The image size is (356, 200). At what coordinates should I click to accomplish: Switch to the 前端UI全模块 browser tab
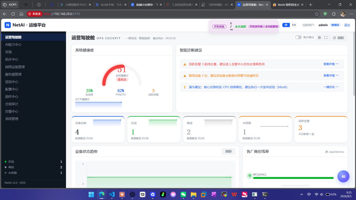coord(146,5)
